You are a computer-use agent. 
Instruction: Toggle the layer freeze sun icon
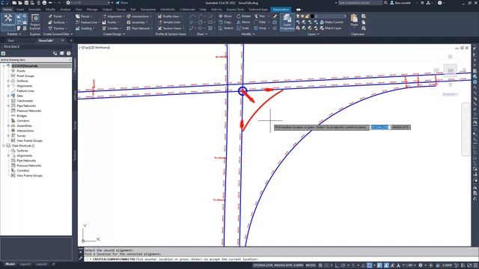click(x=302, y=16)
